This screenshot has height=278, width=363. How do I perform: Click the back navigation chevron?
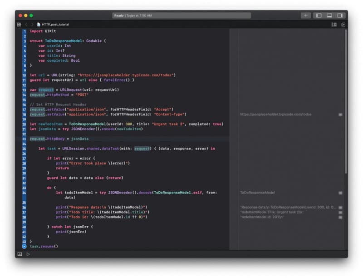coord(26,24)
